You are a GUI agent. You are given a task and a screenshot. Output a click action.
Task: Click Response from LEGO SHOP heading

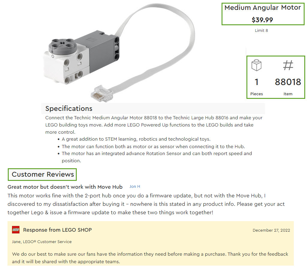pyautogui.click(x=57, y=230)
